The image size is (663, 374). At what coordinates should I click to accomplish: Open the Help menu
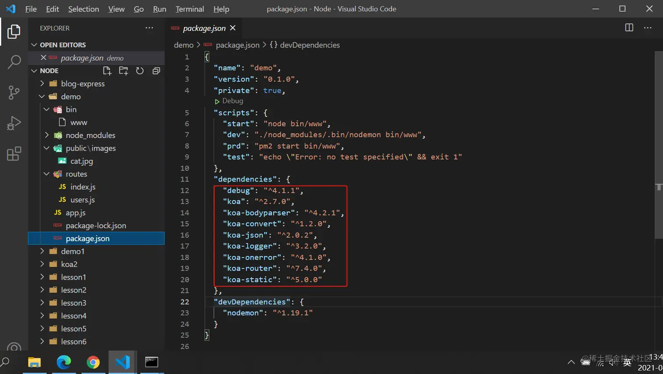point(221,9)
